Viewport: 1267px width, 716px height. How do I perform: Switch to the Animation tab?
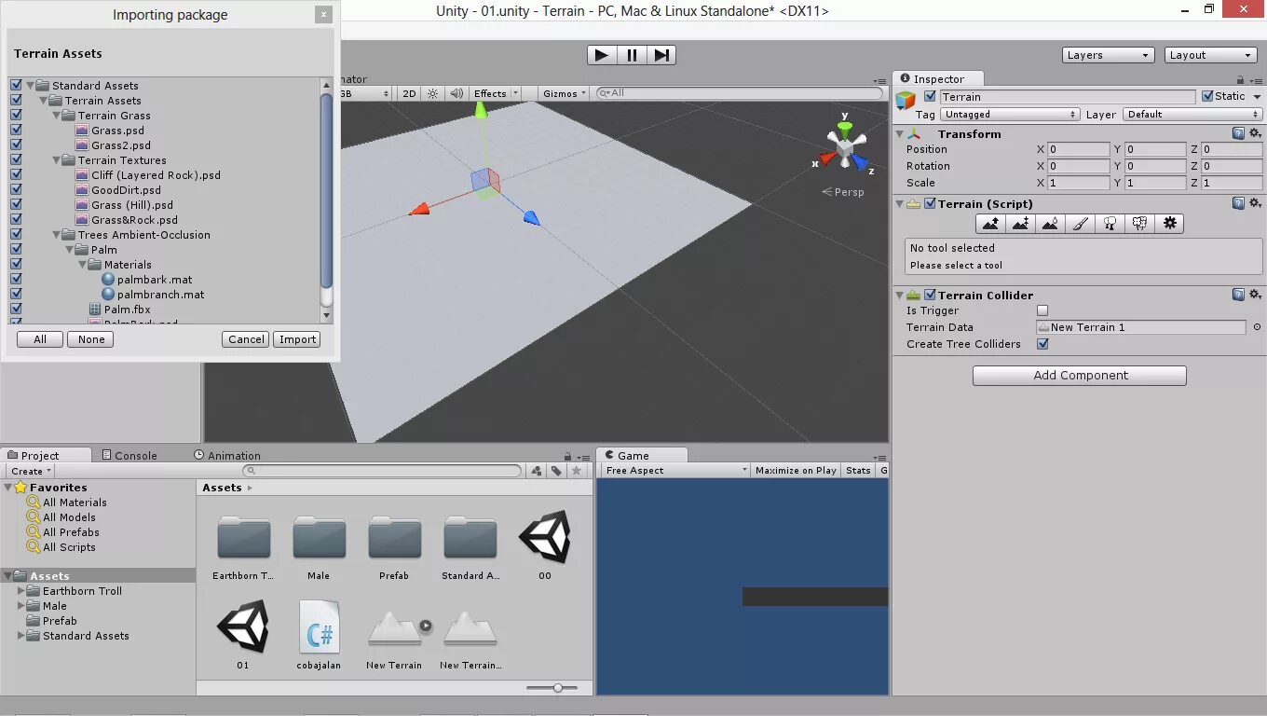(x=227, y=455)
